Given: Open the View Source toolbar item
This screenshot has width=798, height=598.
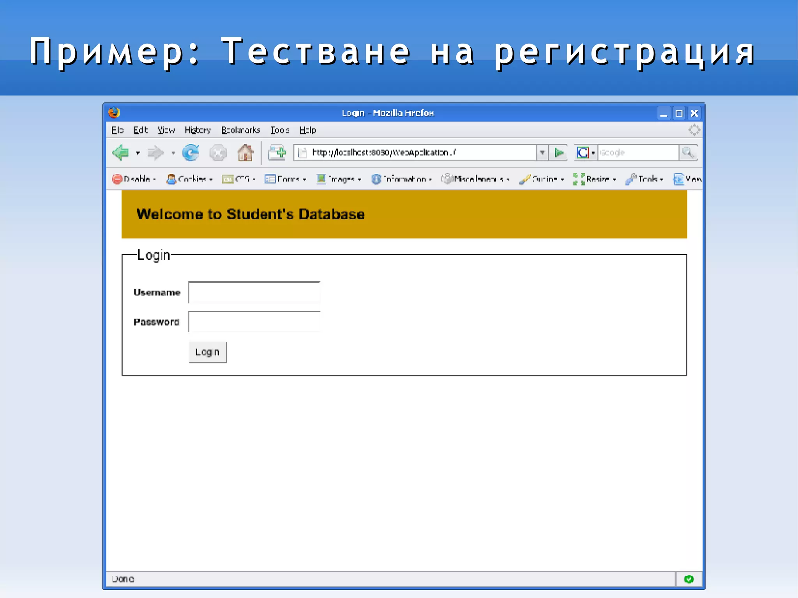Looking at the screenshot, I should (x=687, y=179).
